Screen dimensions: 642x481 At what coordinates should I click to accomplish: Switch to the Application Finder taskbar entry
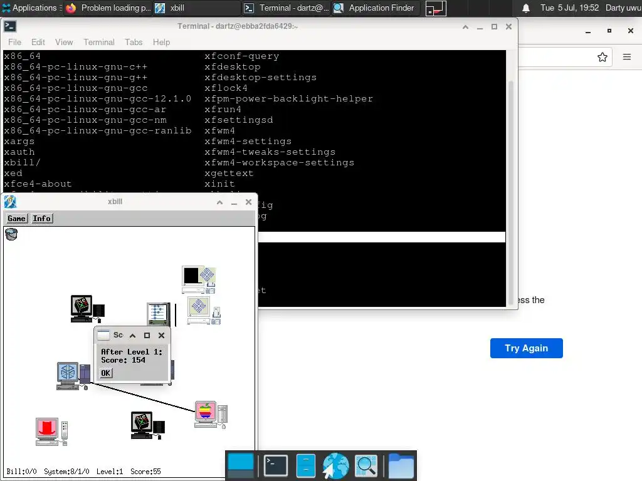[376, 8]
